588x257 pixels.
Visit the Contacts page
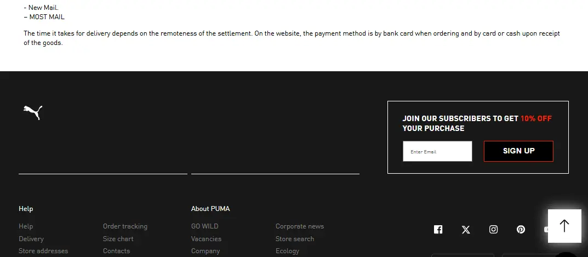click(116, 251)
